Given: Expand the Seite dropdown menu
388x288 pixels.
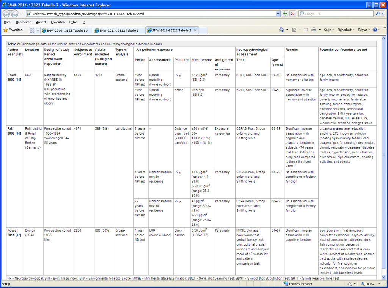Looking at the screenshot, I should tap(329, 30).
